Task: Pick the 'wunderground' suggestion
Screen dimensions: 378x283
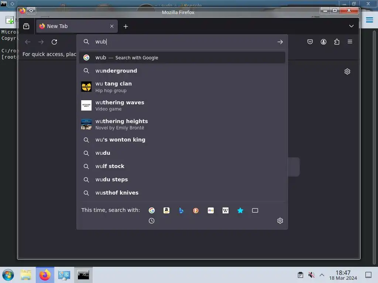Action: pyautogui.click(x=182, y=71)
